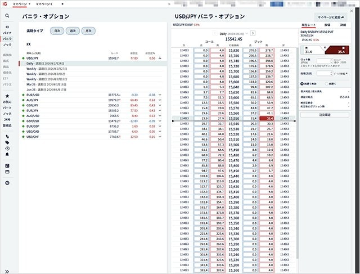Screen dimensions: 360x274
Task: Expand the EUR/JPY row
Action: tap(160, 110)
